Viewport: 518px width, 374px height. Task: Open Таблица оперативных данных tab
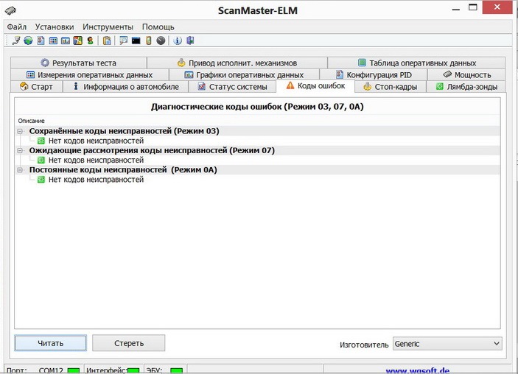(x=416, y=63)
